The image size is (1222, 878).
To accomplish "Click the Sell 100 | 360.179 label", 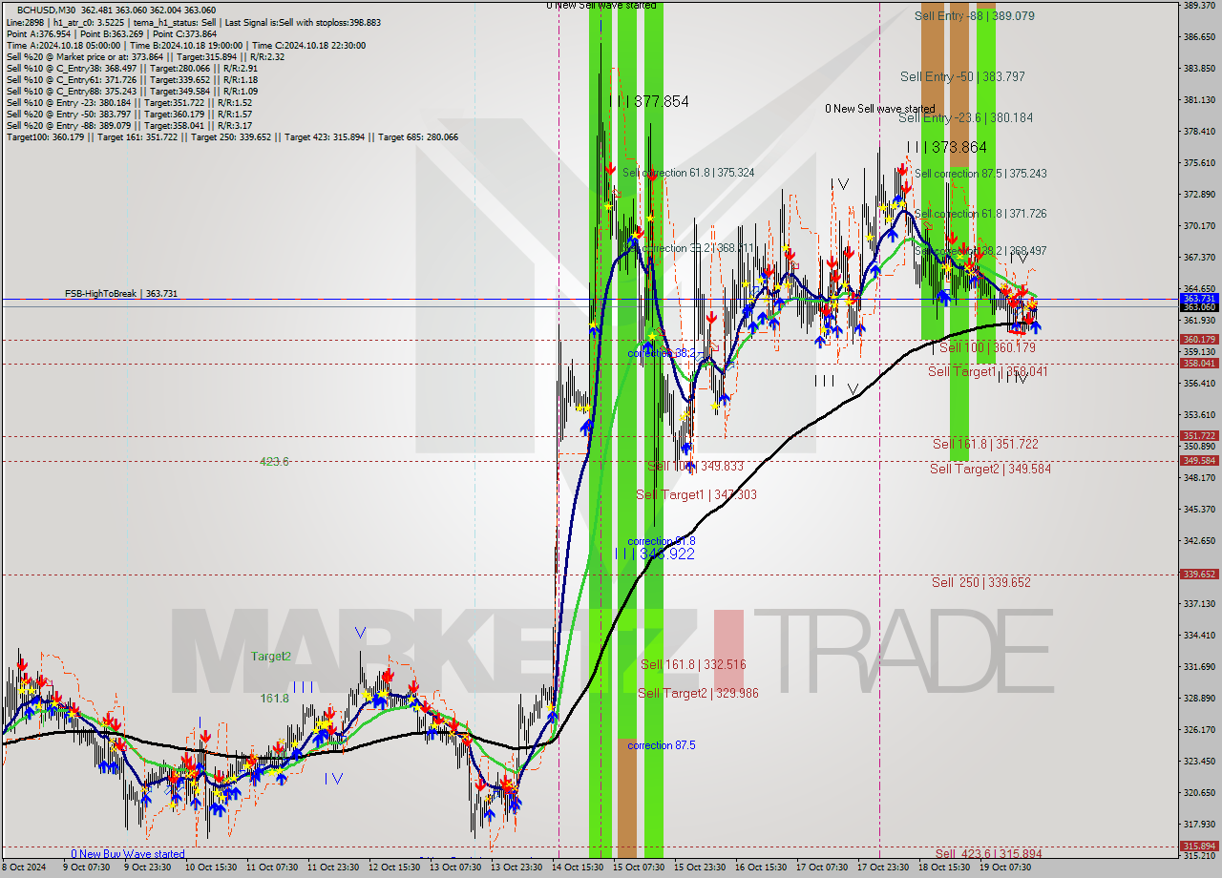I will [987, 348].
